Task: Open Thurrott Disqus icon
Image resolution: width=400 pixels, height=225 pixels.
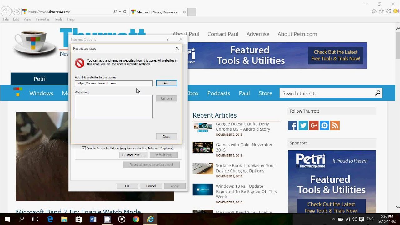Action: click(324, 125)
